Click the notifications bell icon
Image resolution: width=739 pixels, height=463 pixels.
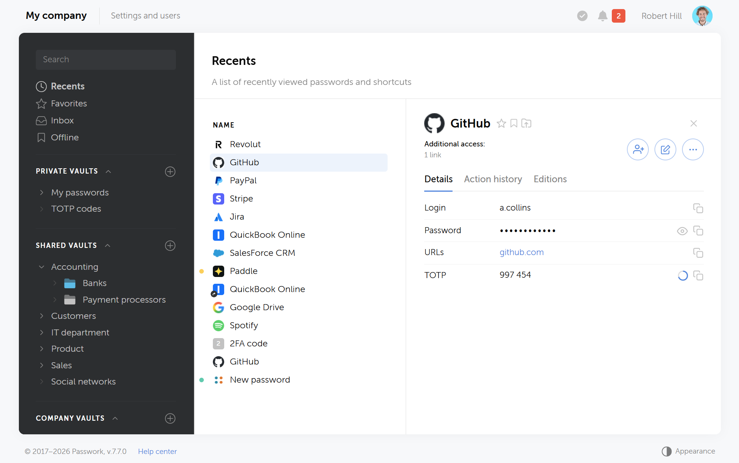click(602, 16)
